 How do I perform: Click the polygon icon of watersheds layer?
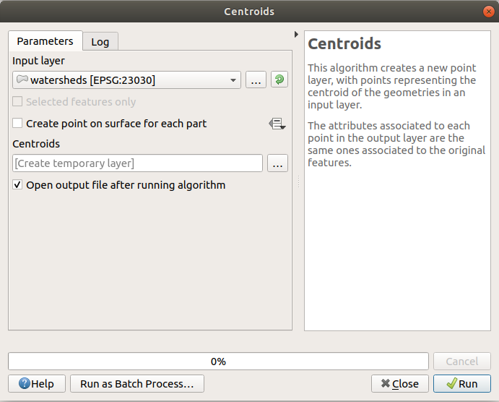point(22,80)
